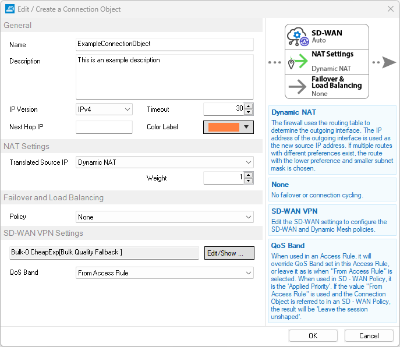400x347 pixels.
Task: Increase the Weight value with up arrow
Action: (249, 175)
